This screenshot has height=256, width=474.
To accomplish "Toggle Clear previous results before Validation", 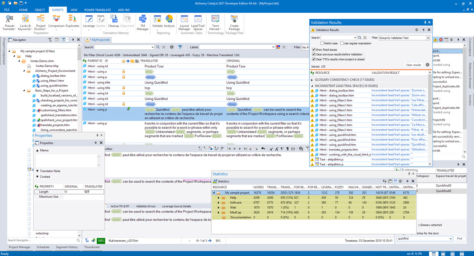I will click(x=314, y=55).
